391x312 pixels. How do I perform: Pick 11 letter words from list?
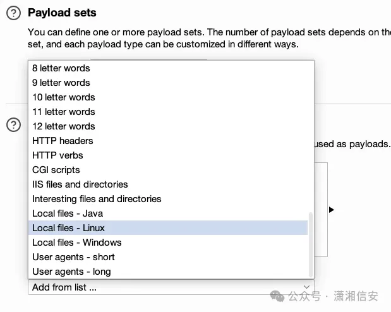click(64, 112)
